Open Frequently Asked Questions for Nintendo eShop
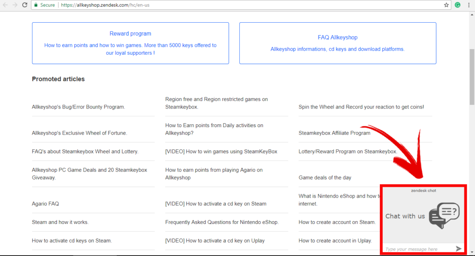Image resolution: width=475 pixels, height=256 pixels. point(222,222)
